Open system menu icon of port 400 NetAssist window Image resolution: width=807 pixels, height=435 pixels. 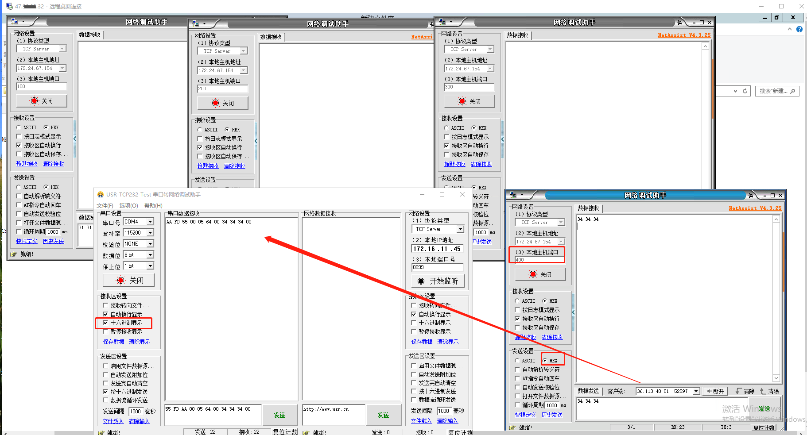pos(513,195)
